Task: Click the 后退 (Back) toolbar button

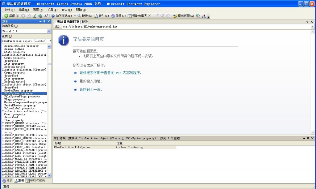Action: (12, 16)
